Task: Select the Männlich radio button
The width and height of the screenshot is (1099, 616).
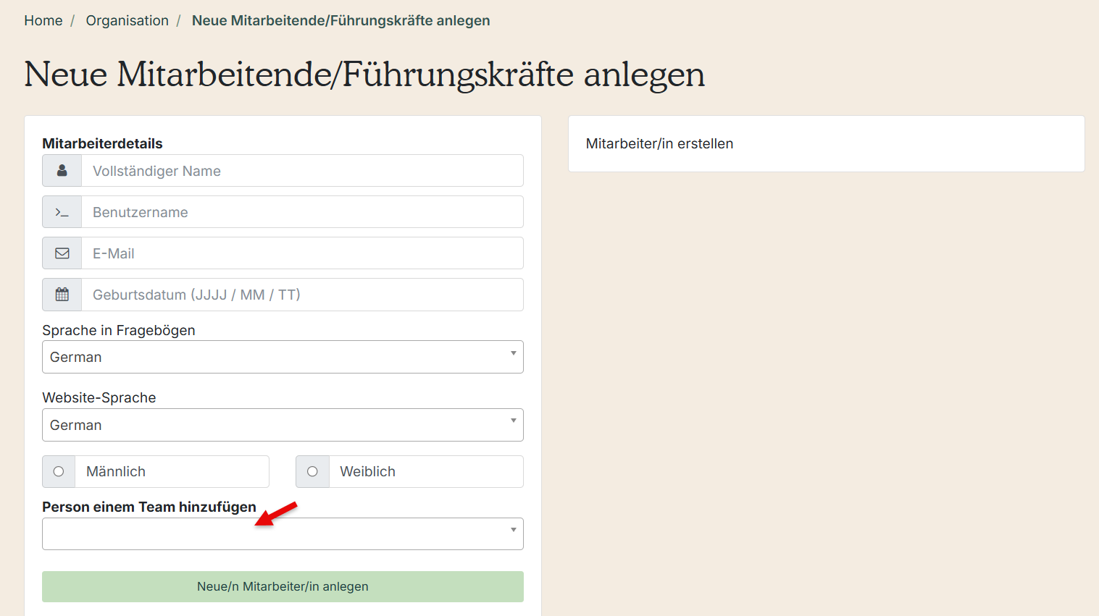Action: pyautogui.click(x=59, y=471)
